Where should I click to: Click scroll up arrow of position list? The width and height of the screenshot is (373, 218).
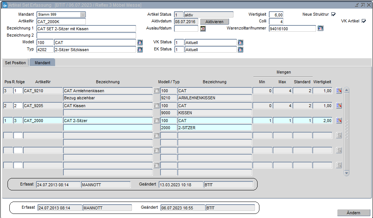(x=346, y=90)
